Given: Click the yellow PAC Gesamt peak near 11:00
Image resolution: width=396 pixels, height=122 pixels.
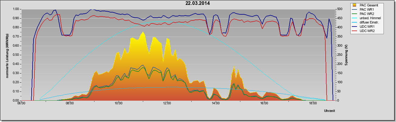Looking at the screenshot, I should [x=143, y=32].
